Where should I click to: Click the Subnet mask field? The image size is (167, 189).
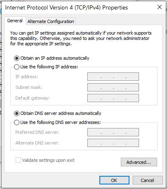pyautogui.click(x=113, y=87)
